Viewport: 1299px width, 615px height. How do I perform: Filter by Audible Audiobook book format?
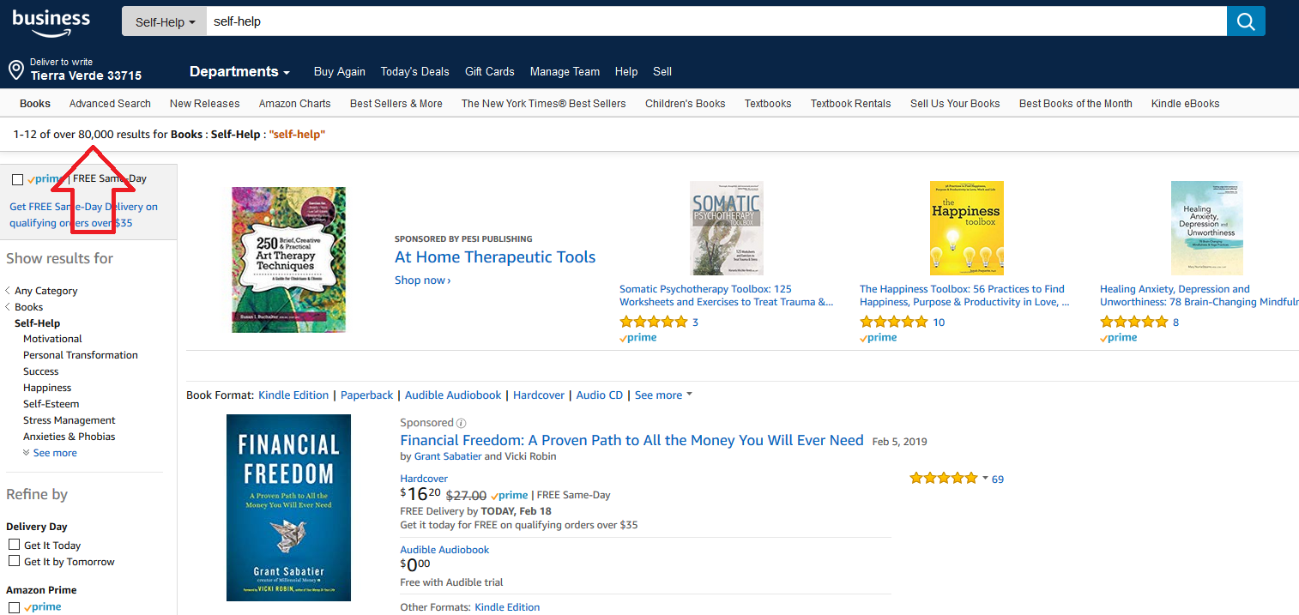tap(453, 395)
